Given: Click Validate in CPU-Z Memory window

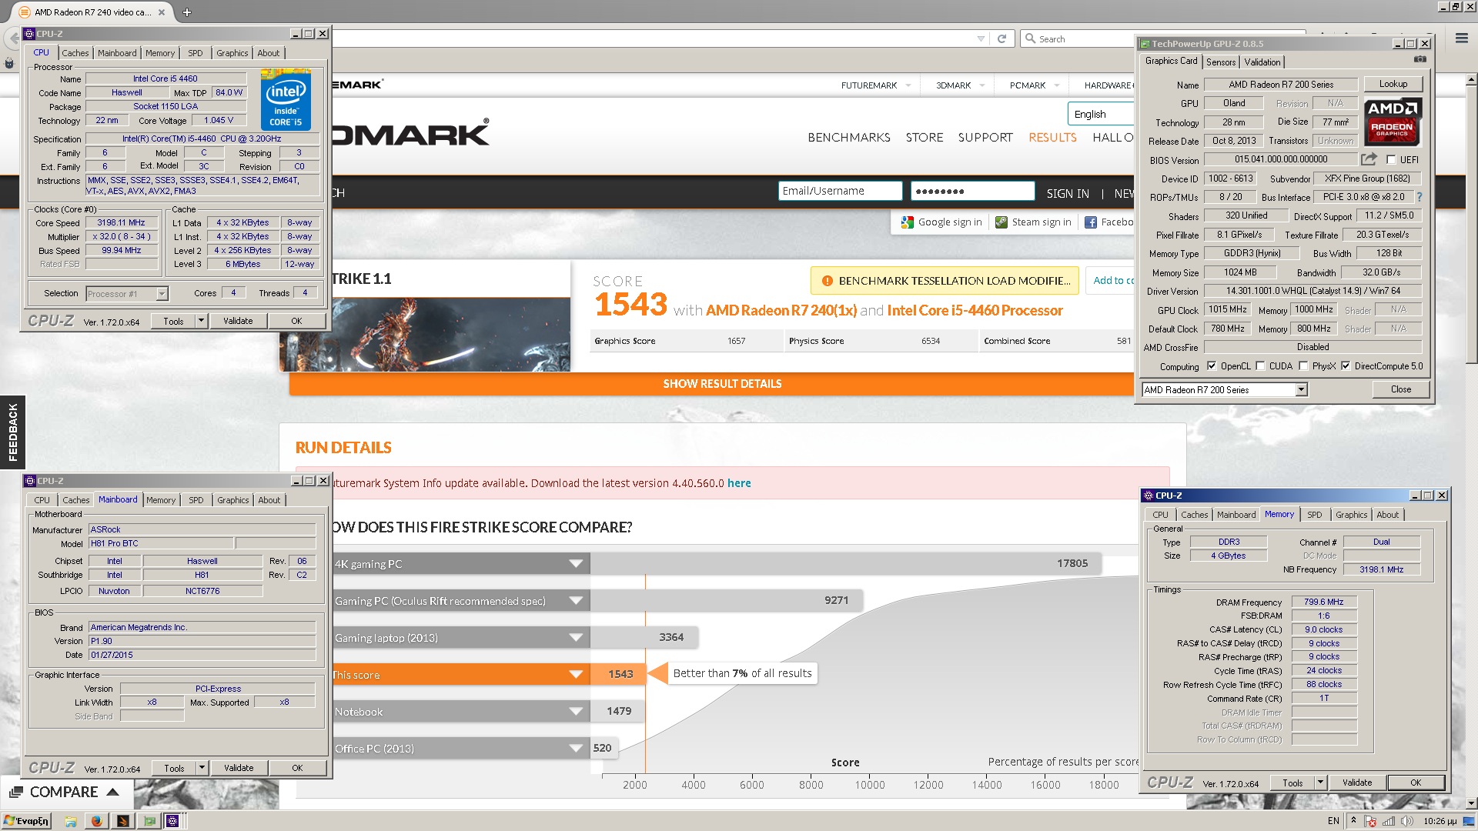Looking at the screenshot, I should 1357,783.
